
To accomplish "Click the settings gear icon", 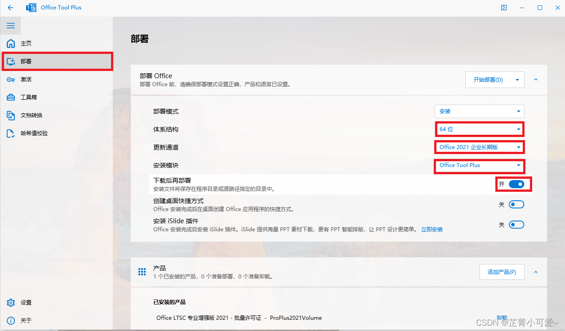I will click(x=11, y=303).
